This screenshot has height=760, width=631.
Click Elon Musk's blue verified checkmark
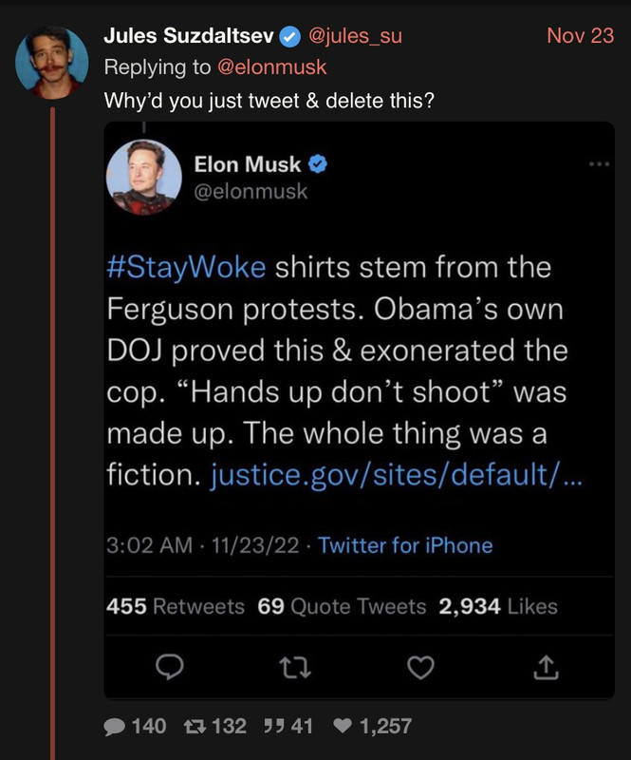point(318,164)
